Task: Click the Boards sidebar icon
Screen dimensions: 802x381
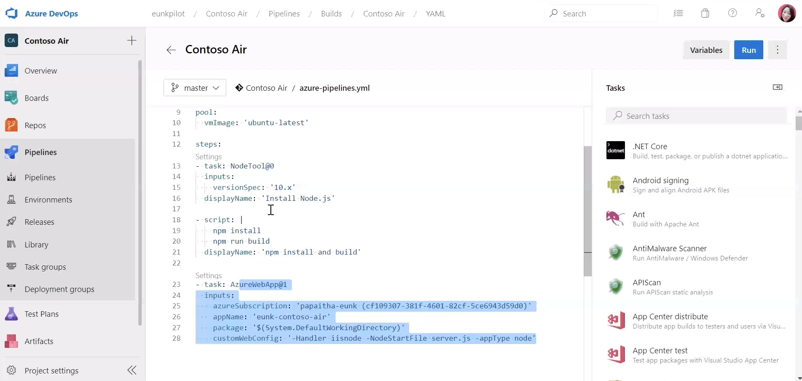Action: (x=11, y=98)
